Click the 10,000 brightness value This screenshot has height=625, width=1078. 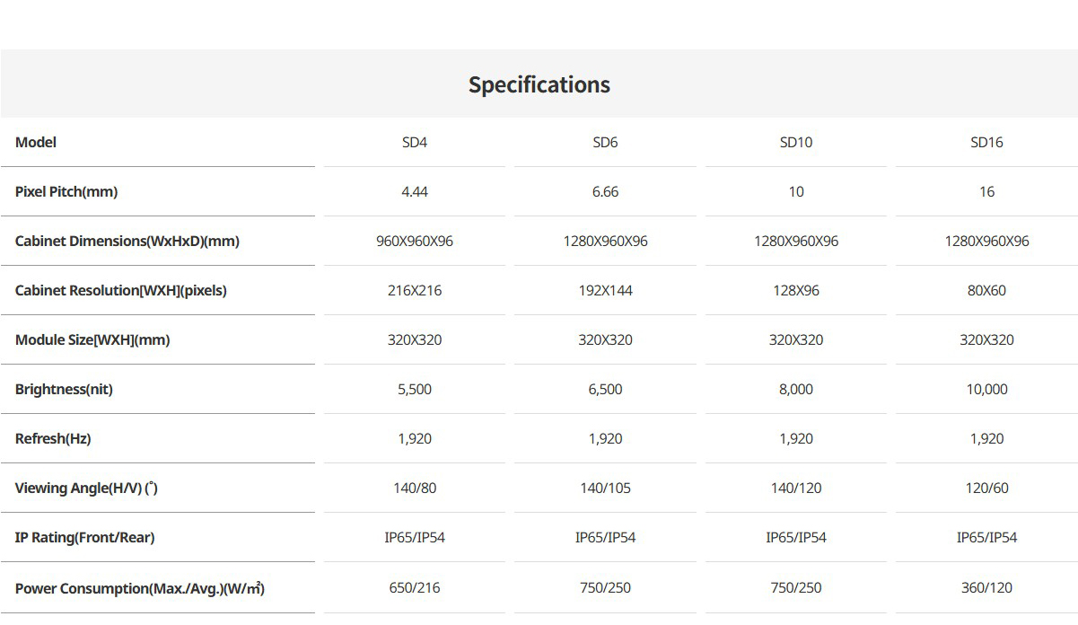[986, 389]
